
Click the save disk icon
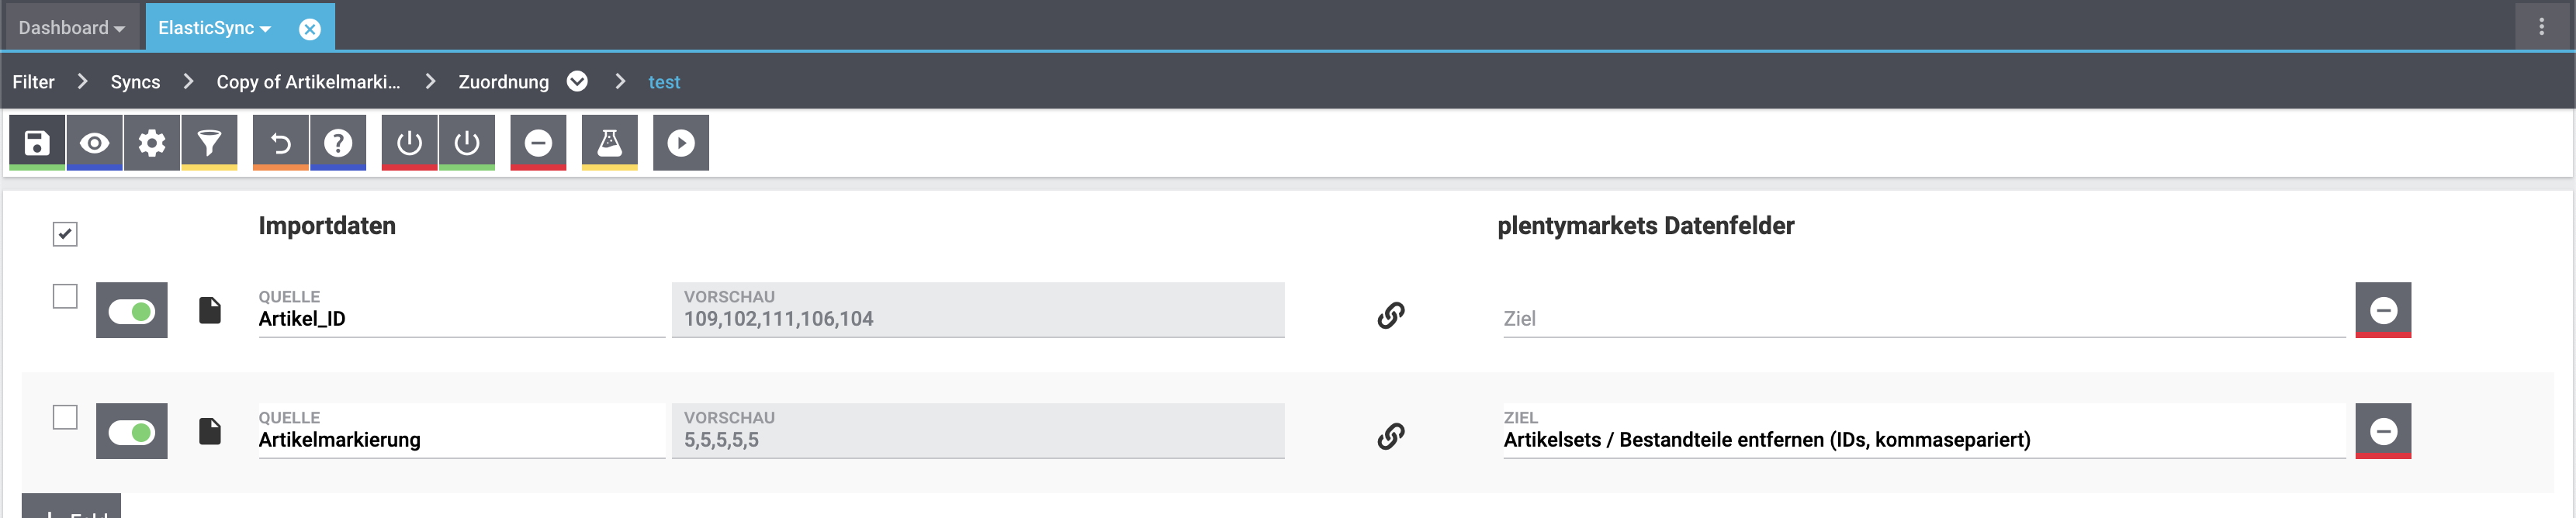pyautogui.click(x=37, y=143)
